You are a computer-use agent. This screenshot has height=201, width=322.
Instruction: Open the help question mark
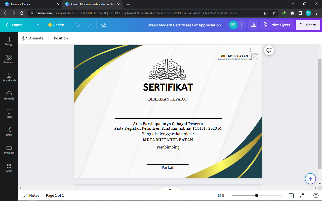click(316, 195)
